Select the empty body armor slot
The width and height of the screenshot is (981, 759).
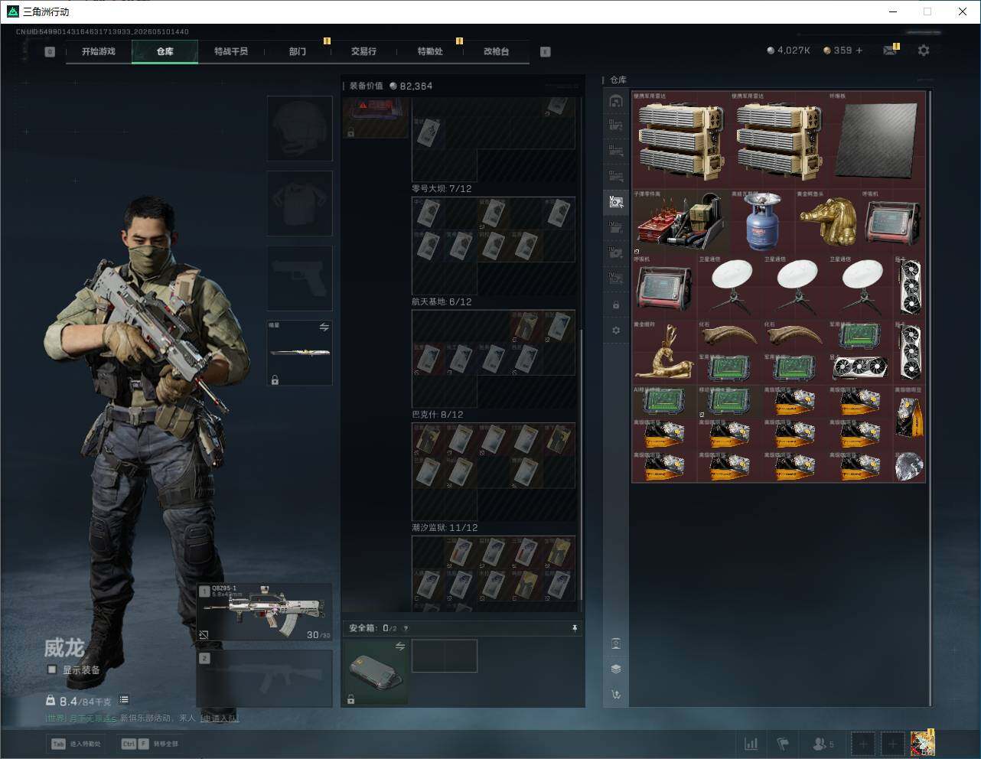[299, 203]
